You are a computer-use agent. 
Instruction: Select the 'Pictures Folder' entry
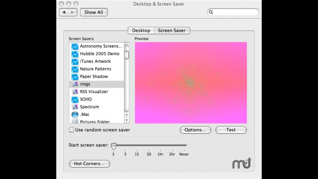pos(96,121)
